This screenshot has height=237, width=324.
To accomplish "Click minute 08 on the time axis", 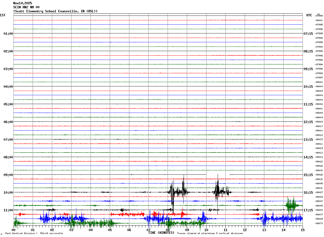I will tap(168, 230).
